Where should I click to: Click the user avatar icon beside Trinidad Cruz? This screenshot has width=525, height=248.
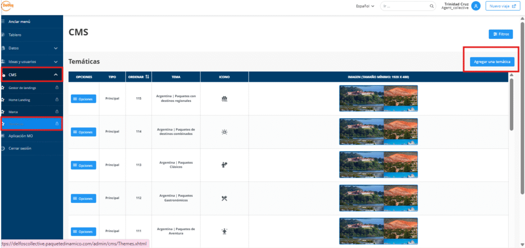(476, 6)
